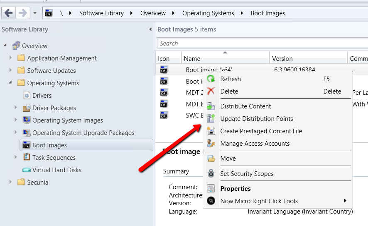Viewport: 368px width, 226px height.
Task: Click the Set Security Scopes padlock icon
Action: pyautogui.click(x=211, y=174)
